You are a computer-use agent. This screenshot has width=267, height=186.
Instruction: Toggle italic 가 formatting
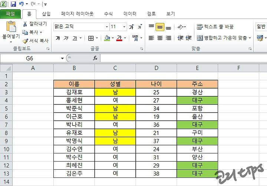[x=66, y=38]
